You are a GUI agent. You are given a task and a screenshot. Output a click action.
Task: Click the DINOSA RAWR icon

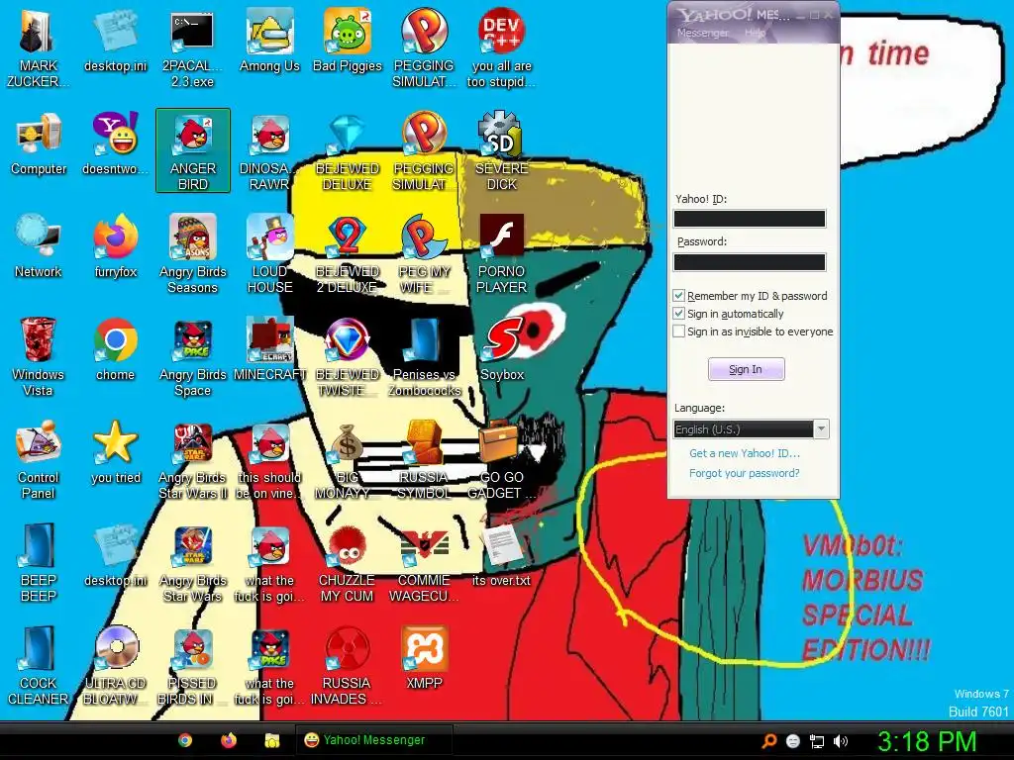269,150
